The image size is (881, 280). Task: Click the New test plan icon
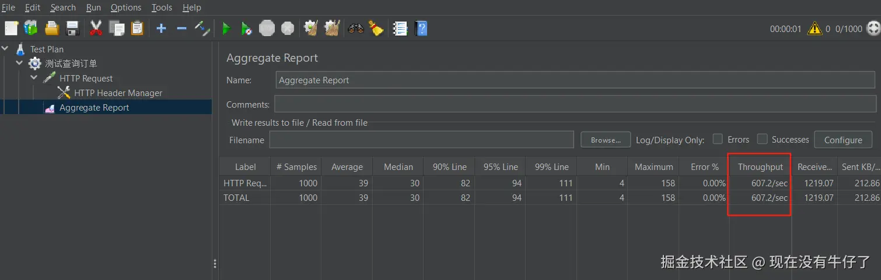point(12,27)
